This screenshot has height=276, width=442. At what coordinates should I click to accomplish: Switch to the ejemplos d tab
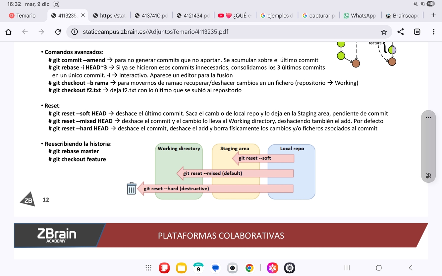point(277,16)
